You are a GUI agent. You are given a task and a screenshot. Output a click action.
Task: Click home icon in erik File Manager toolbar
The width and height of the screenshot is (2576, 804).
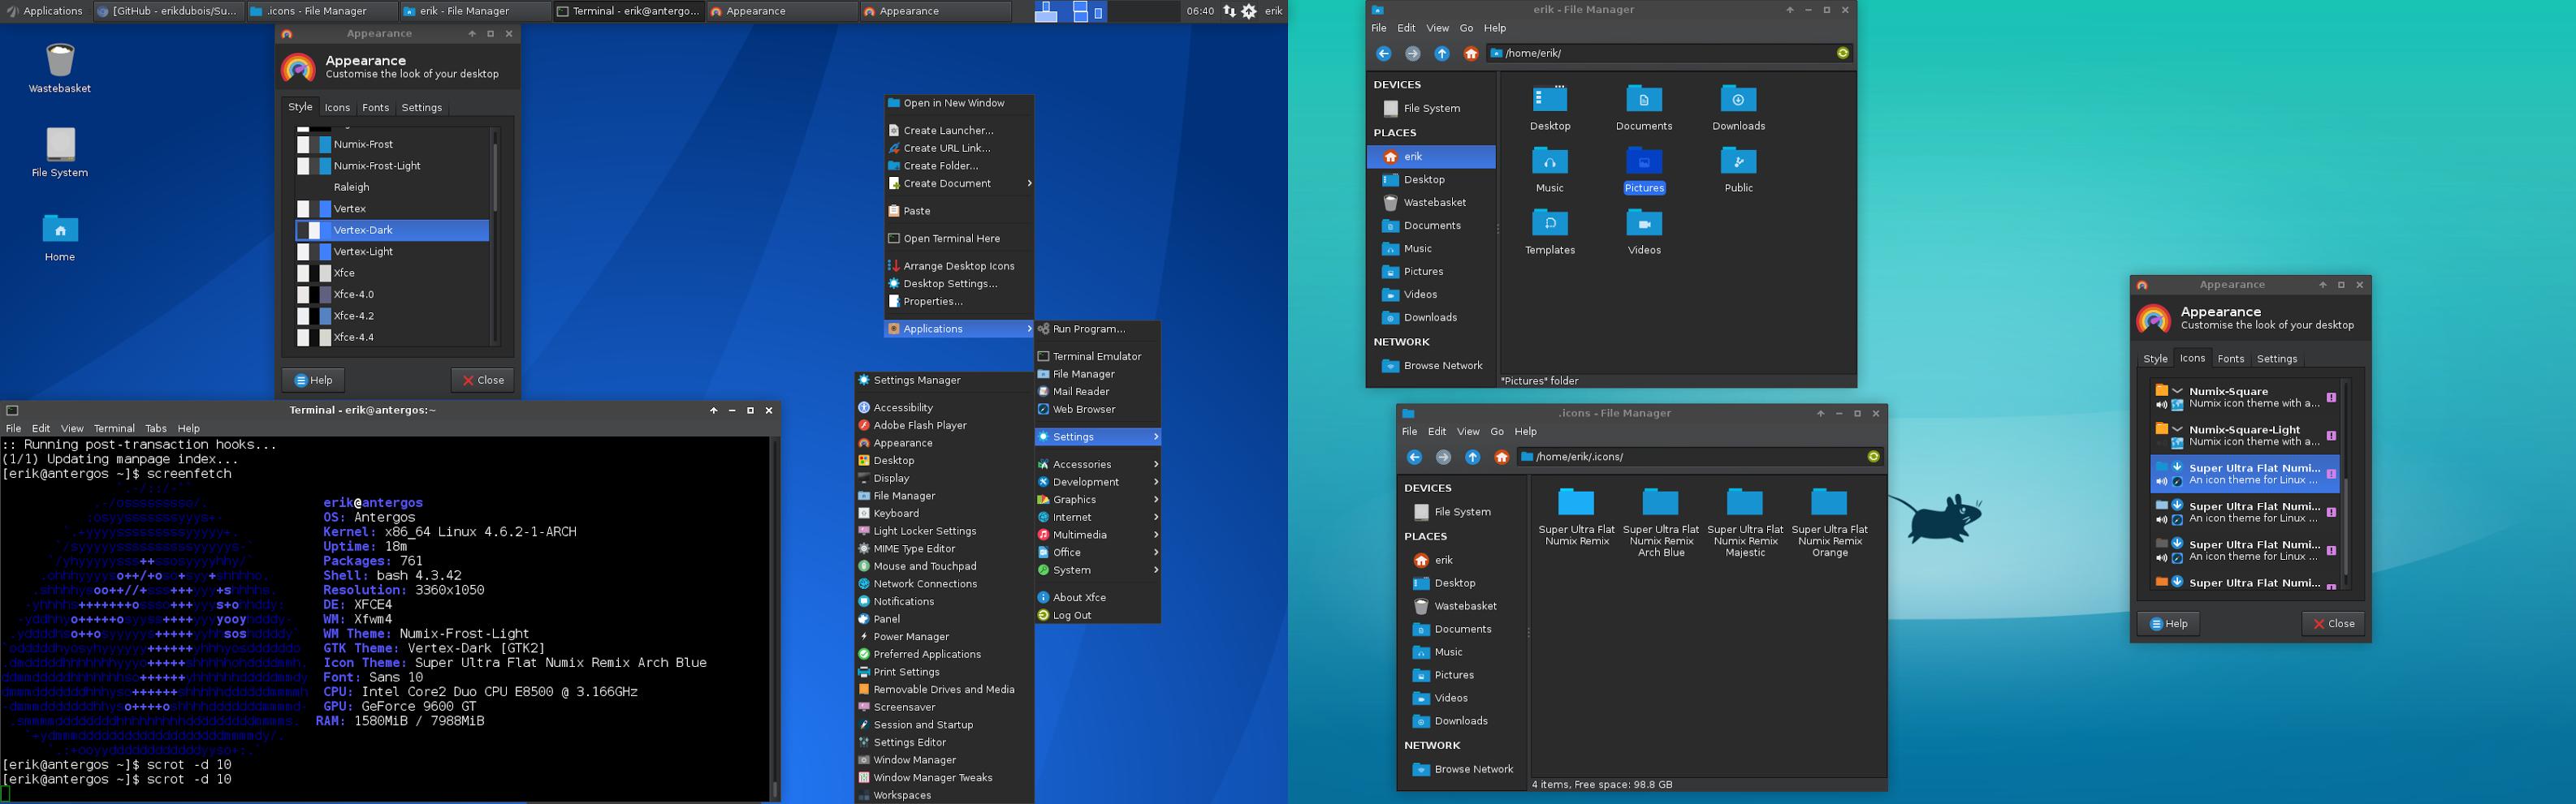coord(1471,54)
